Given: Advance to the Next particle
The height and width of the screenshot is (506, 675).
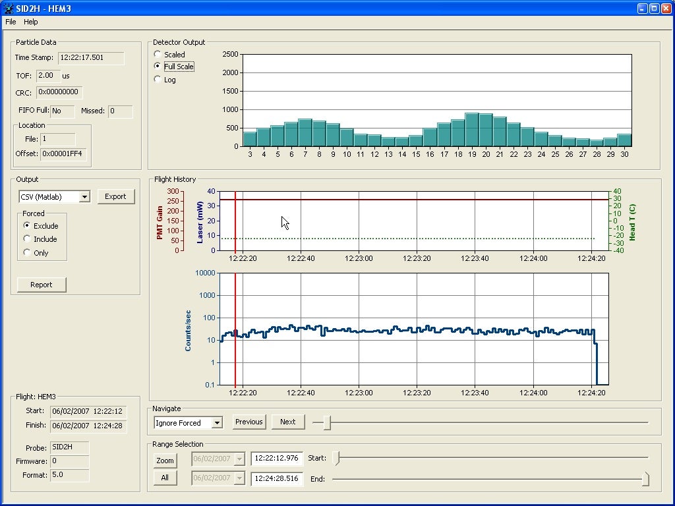Looking at the screenshot, I should (287, 422).
